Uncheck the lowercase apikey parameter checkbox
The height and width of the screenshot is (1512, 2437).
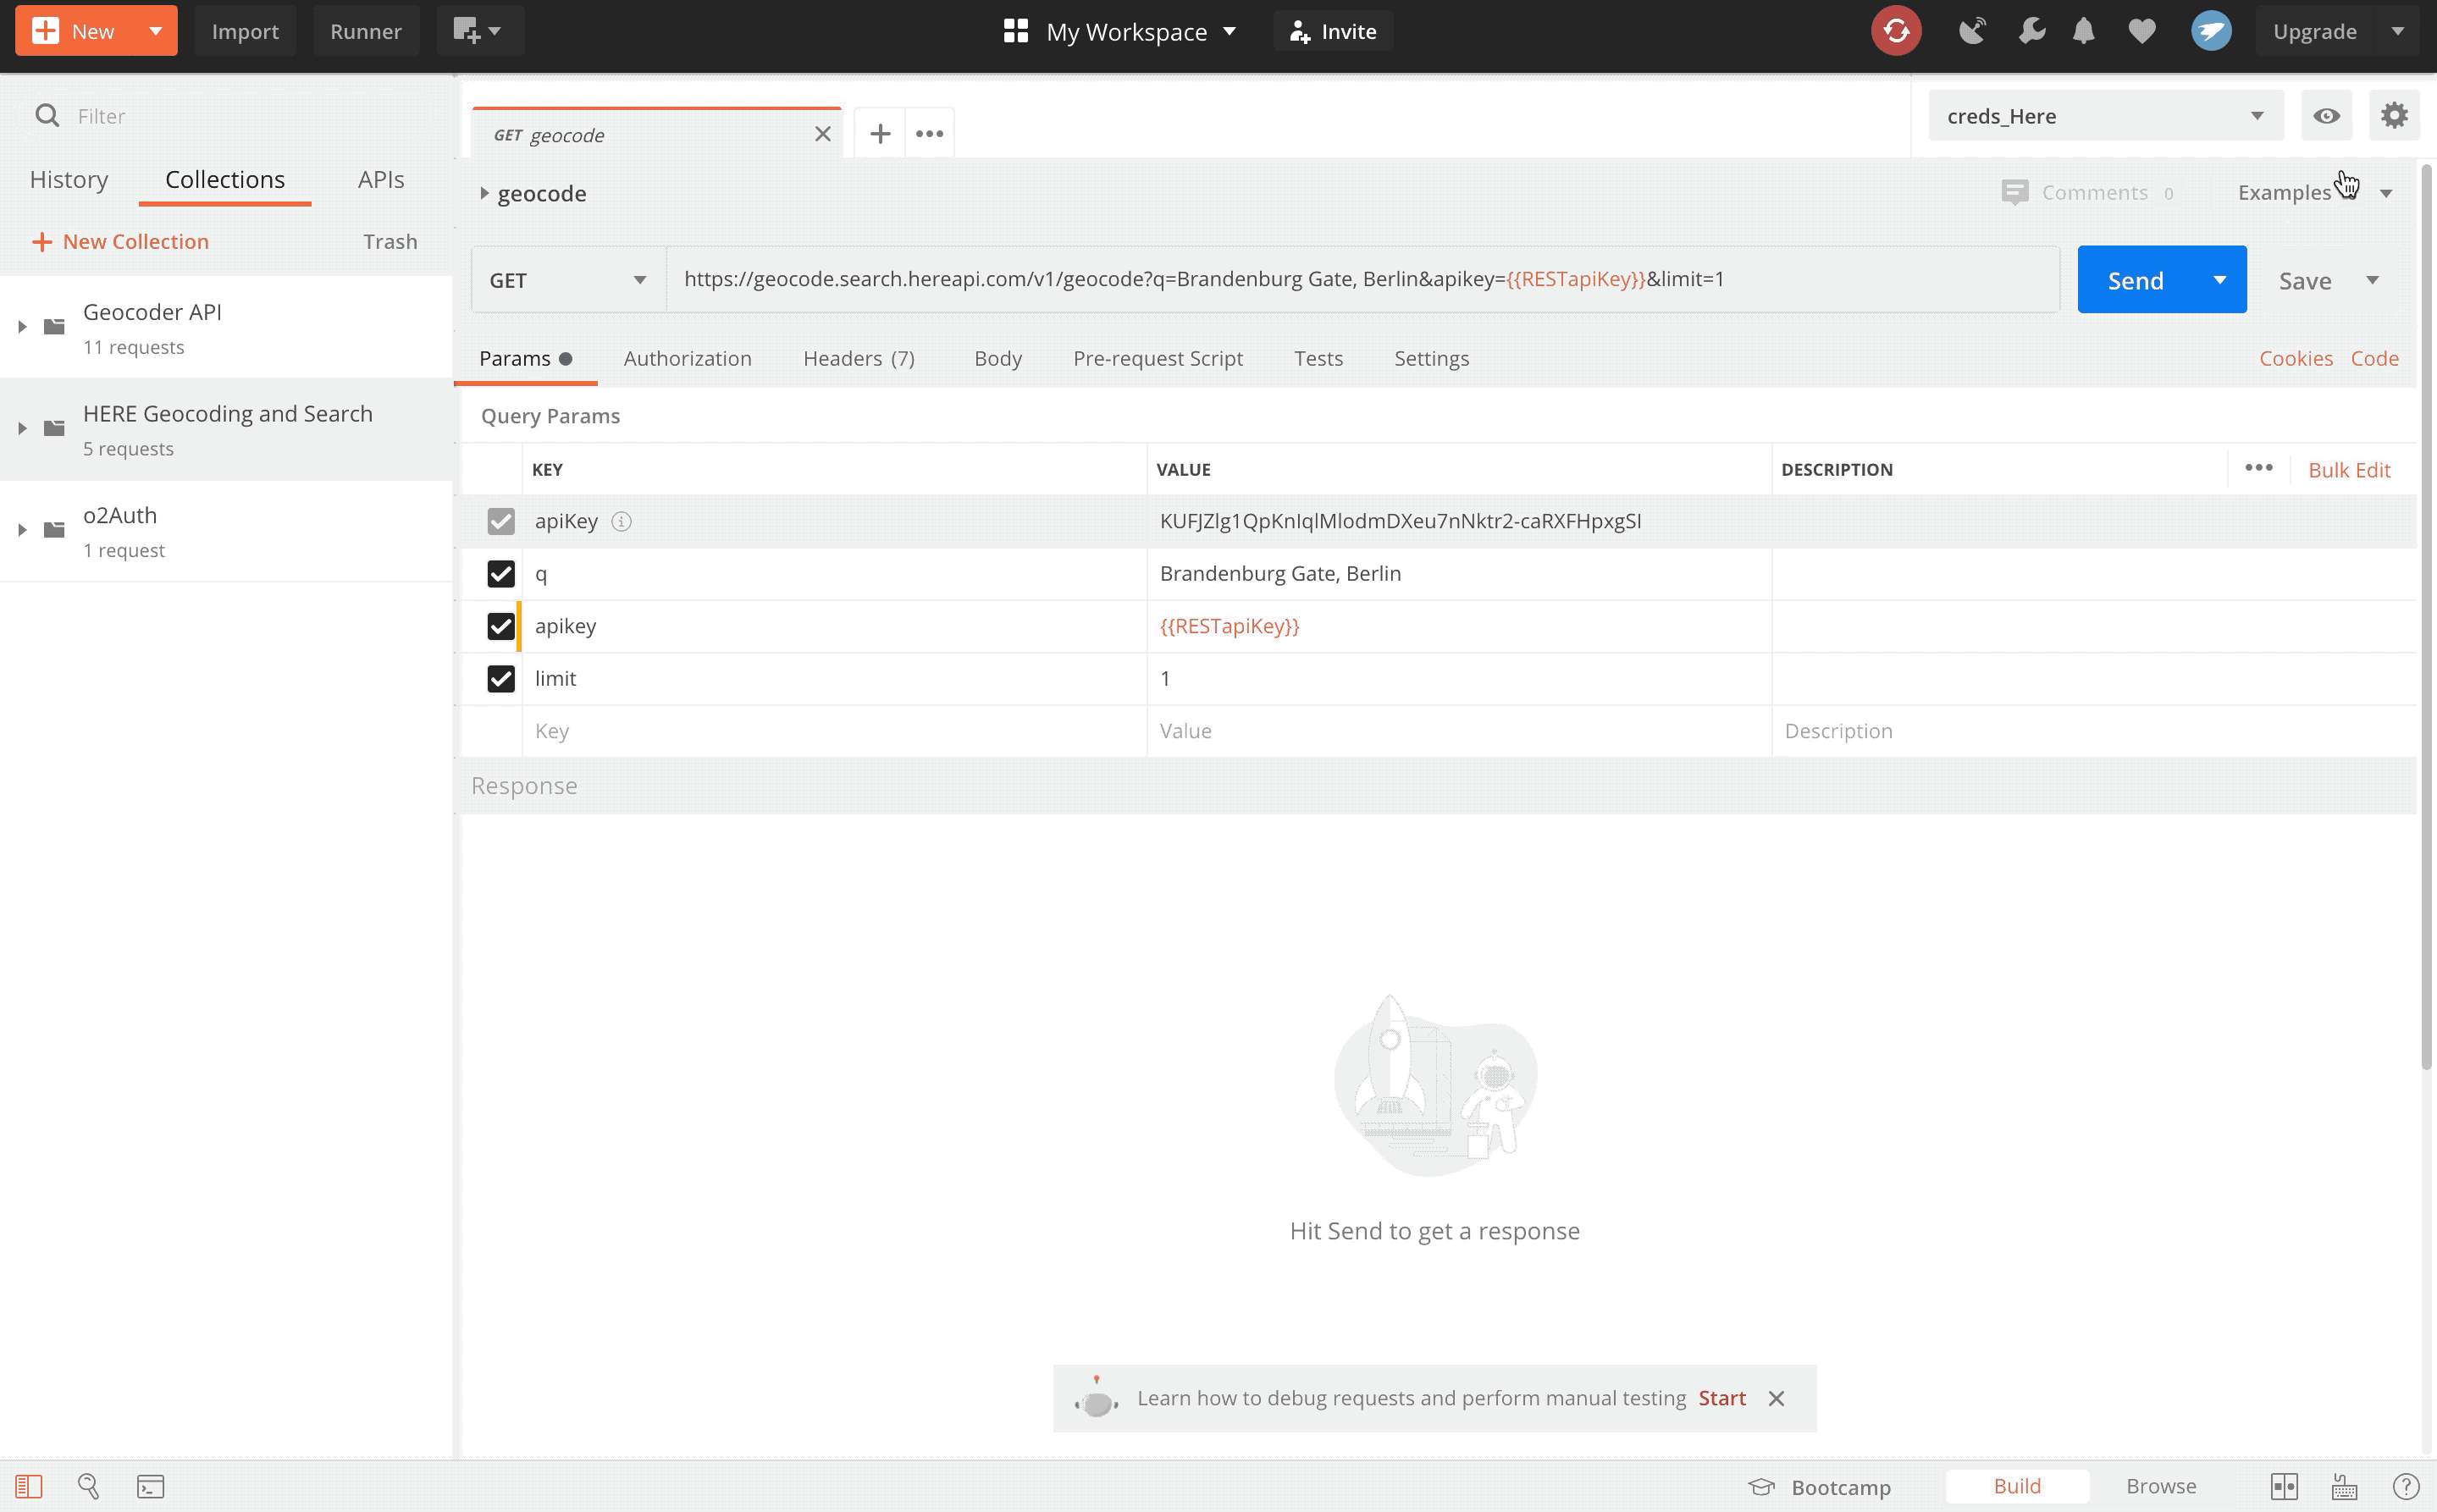501,626
